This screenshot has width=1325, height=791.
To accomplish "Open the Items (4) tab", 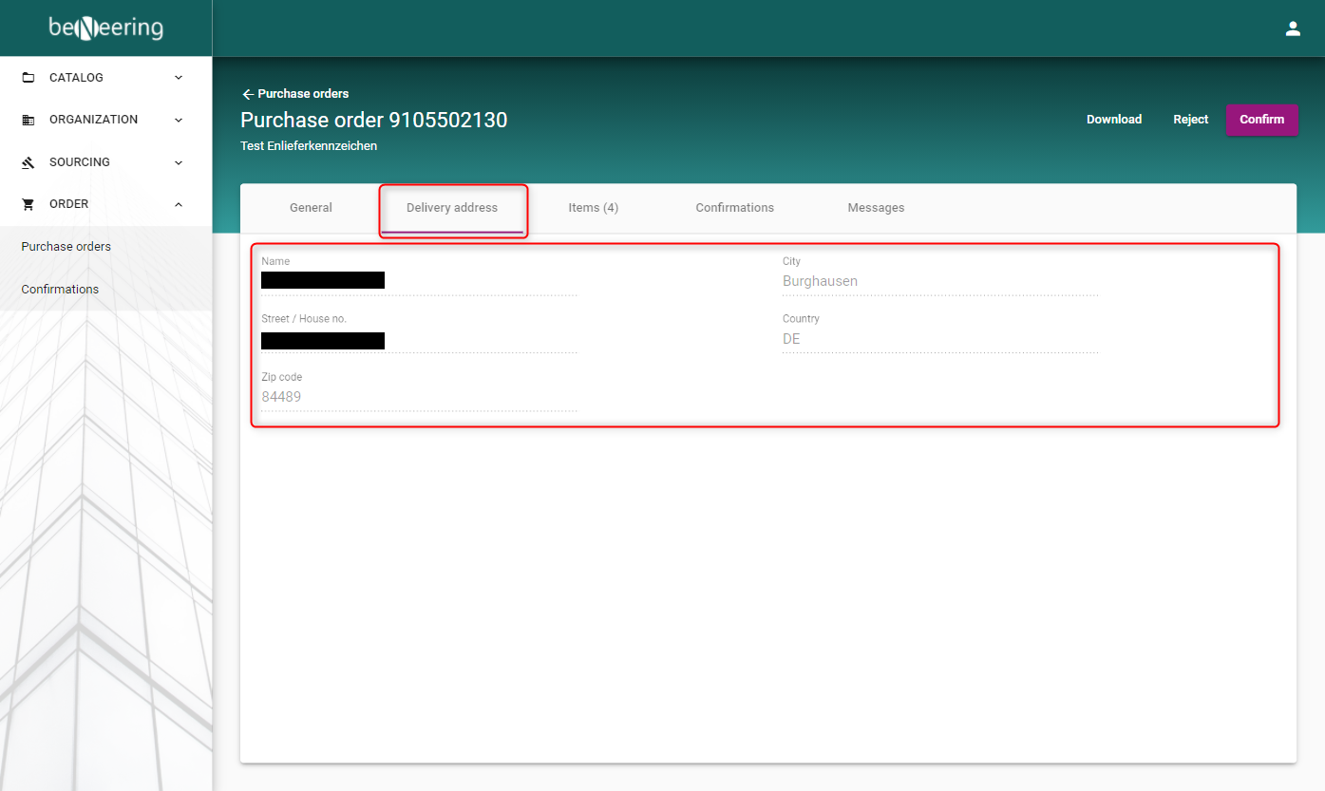I will point(593,208).
